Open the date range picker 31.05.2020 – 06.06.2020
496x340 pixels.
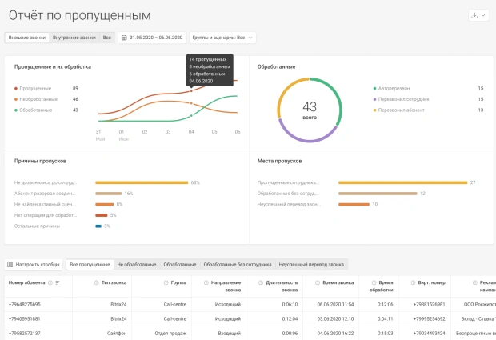[154, 38]
